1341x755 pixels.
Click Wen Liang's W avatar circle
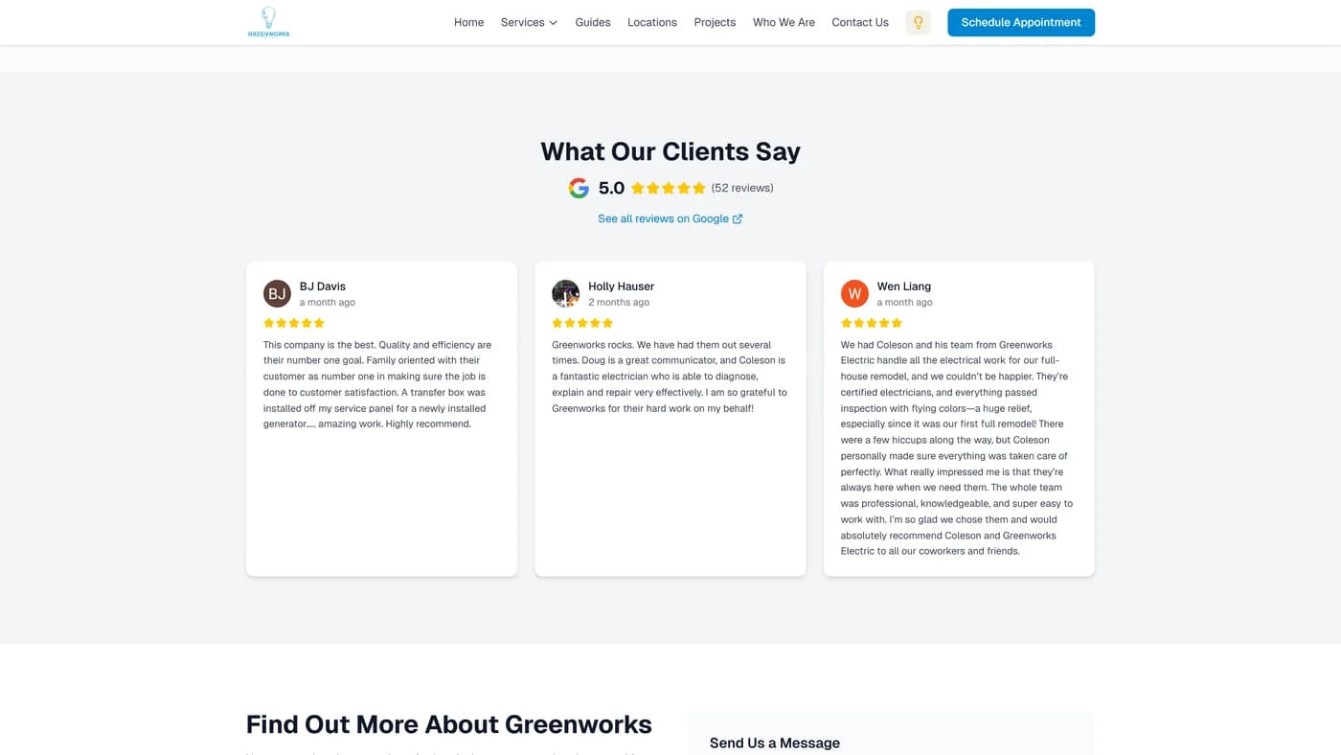[854, 294]
